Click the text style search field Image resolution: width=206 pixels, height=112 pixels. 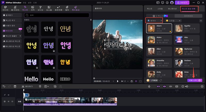coord(57,15)
